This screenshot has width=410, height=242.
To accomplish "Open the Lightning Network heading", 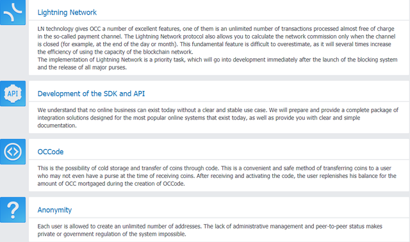I will [x=67, y=12].
